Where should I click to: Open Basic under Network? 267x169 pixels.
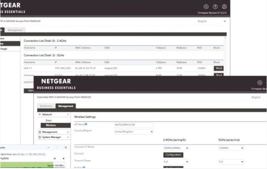click(x=49, y=120)
